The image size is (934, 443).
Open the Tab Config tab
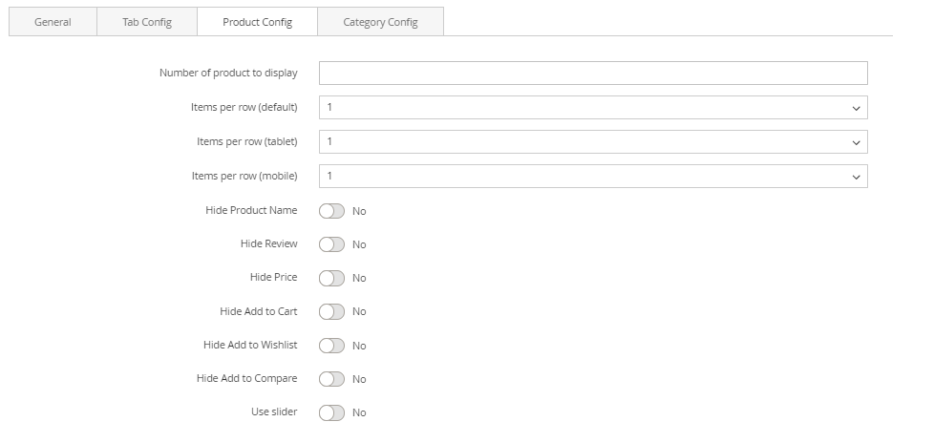(147, 22)
